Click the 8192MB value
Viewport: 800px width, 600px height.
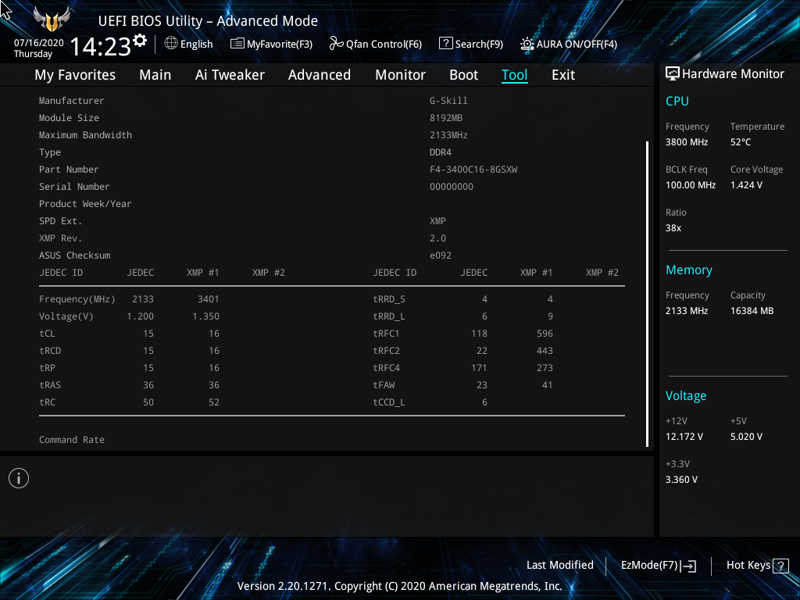pyautogui.click(x=446, y=118)
